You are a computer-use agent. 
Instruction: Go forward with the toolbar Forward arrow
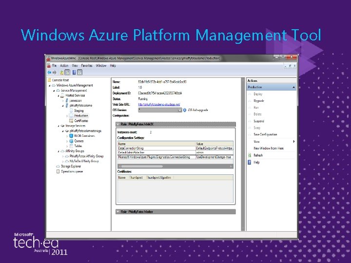pyautogui.click(x=55, y=73)
